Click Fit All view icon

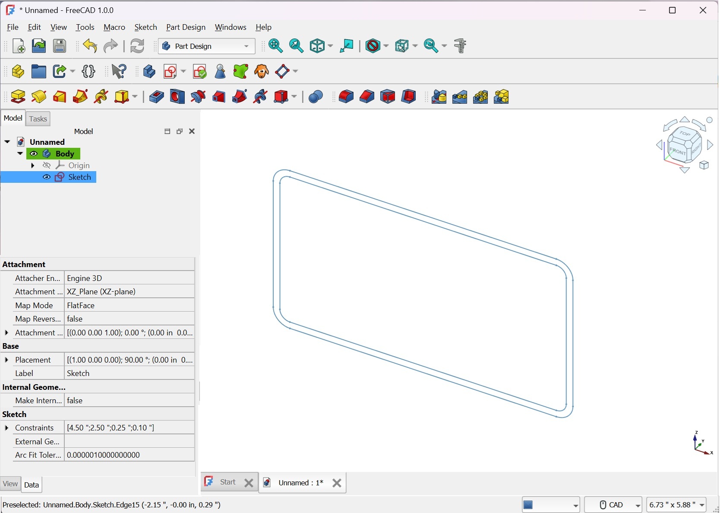[x=276, y=46]
